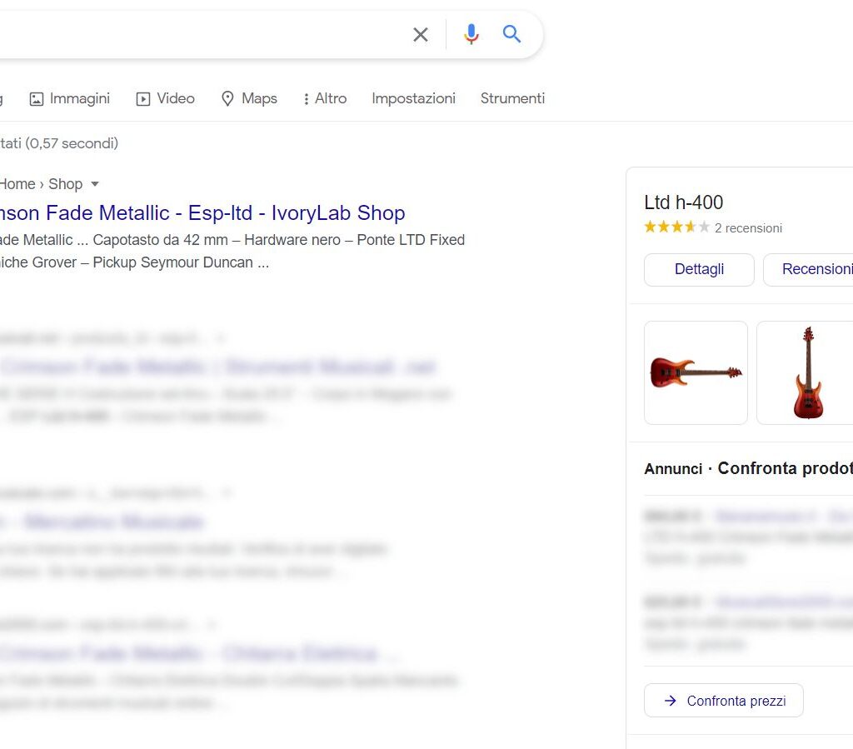853x749 pixels.
Task: Click the Dettagli button
Action: pos(699,269)
